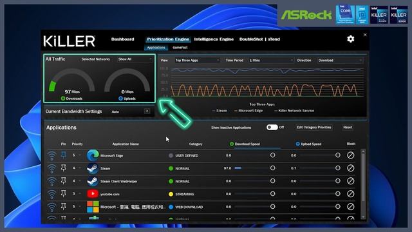Close the Killer window
Image resolution: width=412 pixels, height=232 pixels.
365,35
